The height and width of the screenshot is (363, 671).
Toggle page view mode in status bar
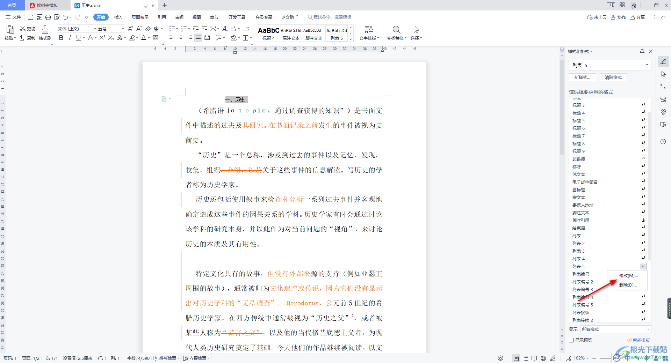(x=516, y=358)
